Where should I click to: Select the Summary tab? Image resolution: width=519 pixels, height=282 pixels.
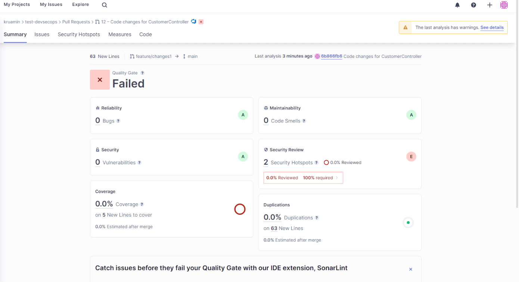[15, 34]
